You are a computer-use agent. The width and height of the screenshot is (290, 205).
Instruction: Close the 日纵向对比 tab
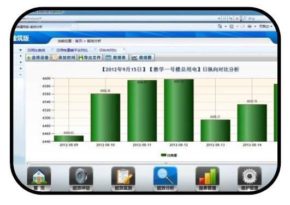pyautogui.click(x=124, y=49)
